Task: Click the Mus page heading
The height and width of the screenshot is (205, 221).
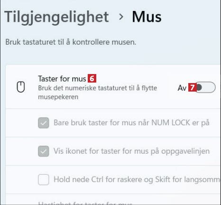Action: coord(147,17)
